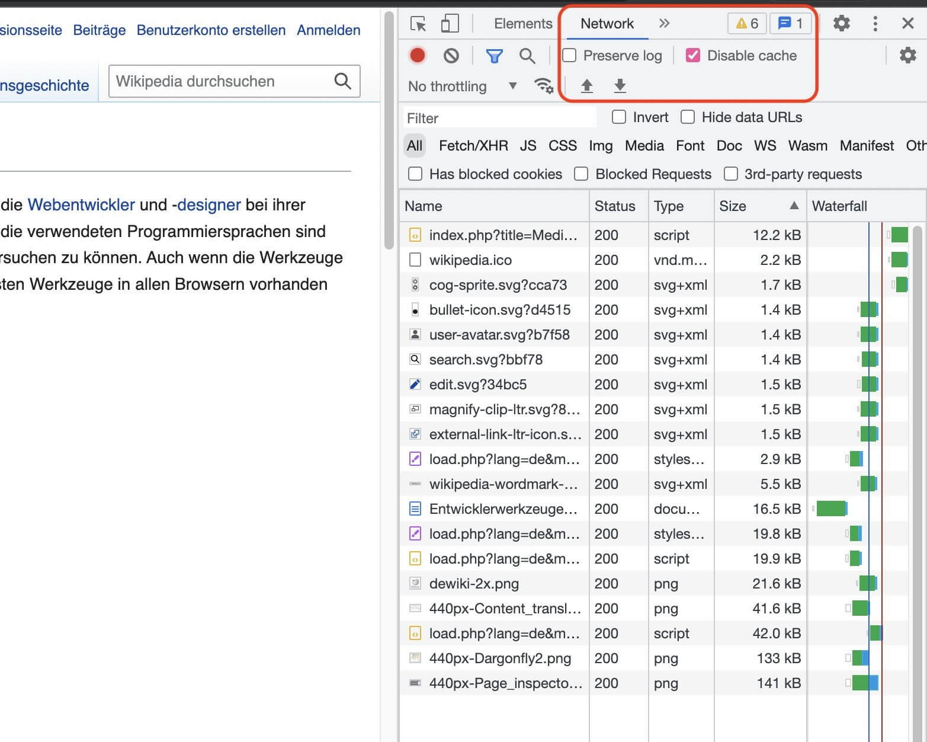Check the Invert filter checkbox

(x=618, y=117)
